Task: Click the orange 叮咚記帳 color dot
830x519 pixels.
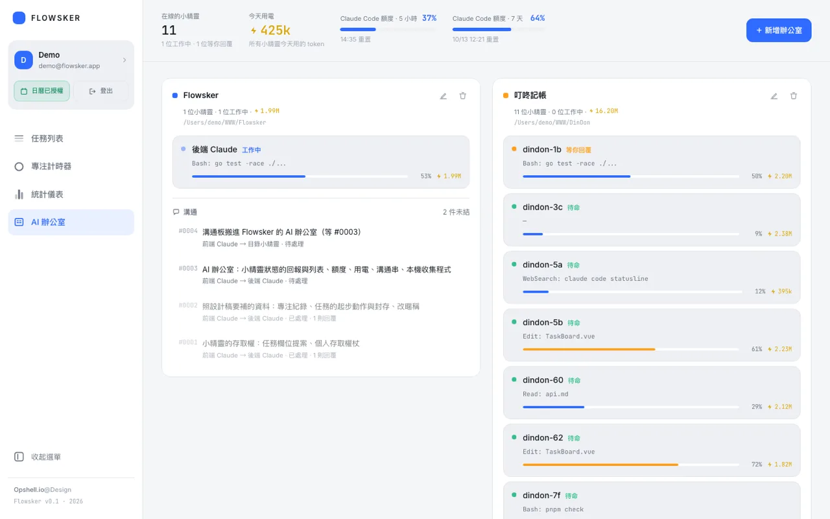Action: (506, 95)
